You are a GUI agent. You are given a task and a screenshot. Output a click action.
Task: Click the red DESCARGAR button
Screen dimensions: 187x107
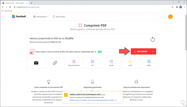click(140, 51)
